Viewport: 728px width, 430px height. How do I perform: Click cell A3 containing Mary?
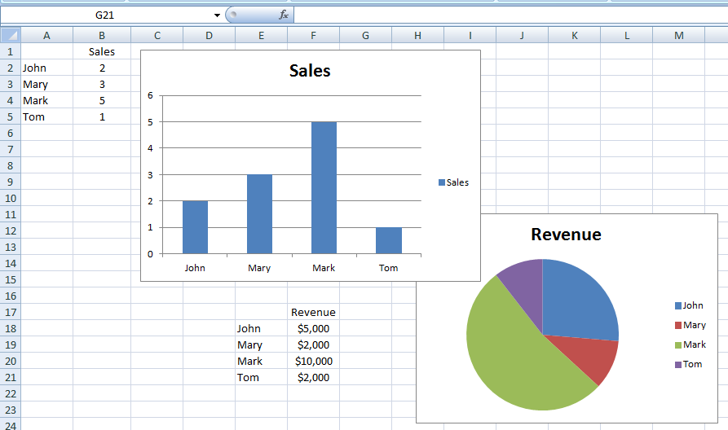click(47, 84)
